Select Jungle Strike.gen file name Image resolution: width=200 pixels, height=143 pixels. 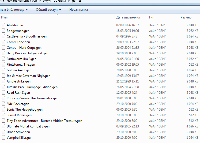point(18,81)
